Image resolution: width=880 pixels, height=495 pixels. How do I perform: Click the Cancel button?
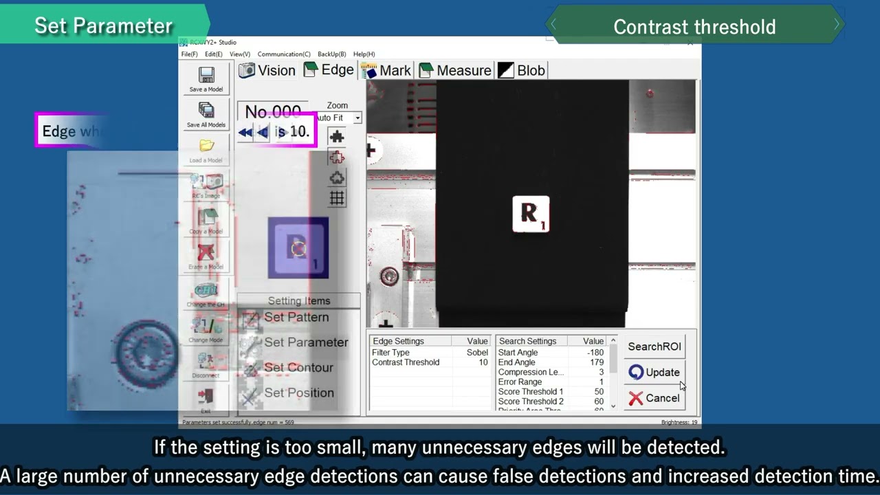pyautogui.click(x=654, y=399)
